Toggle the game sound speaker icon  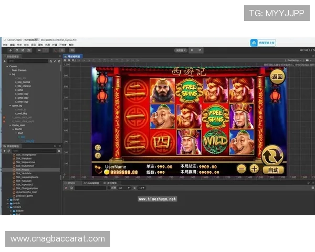[98, 148]
